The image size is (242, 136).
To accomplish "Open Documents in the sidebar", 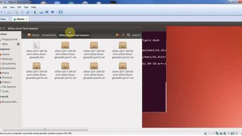I will [x=9, y=63].
